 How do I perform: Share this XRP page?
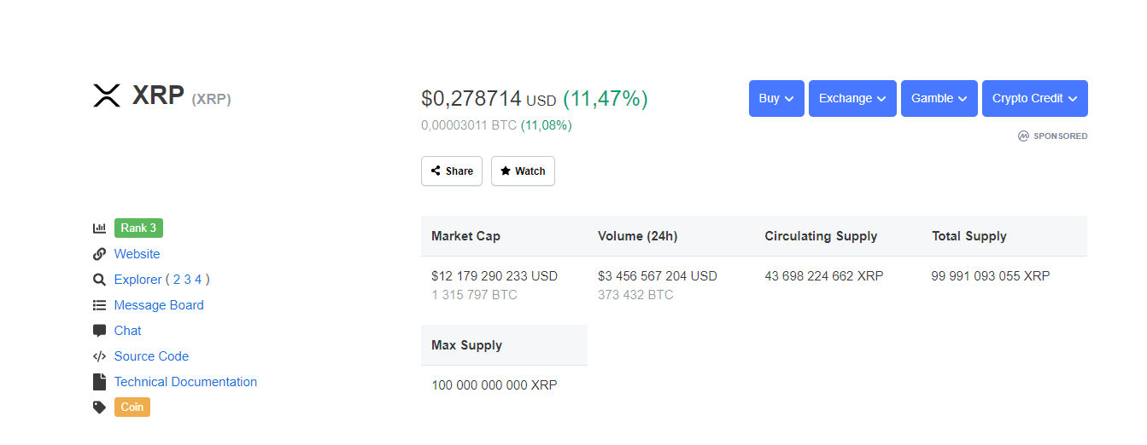[452, 170]
